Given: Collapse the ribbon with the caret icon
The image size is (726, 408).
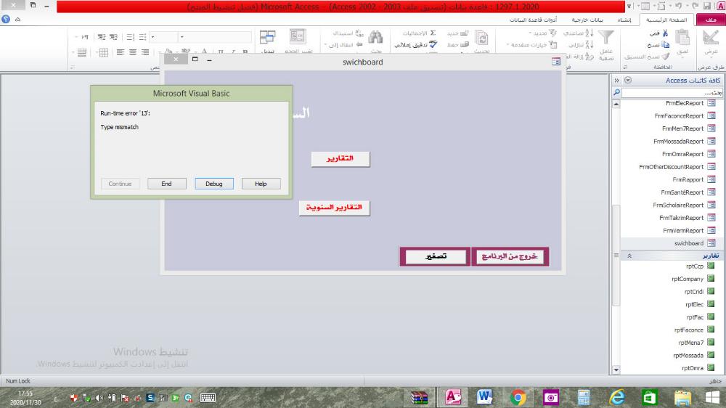Looking at the screenshot, I should [17, 20].
